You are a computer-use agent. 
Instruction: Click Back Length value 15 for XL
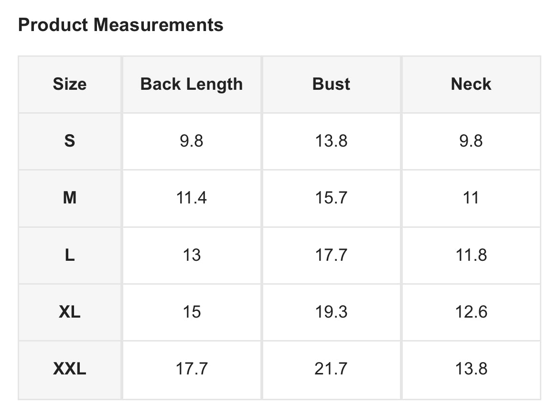coord(192,312)
